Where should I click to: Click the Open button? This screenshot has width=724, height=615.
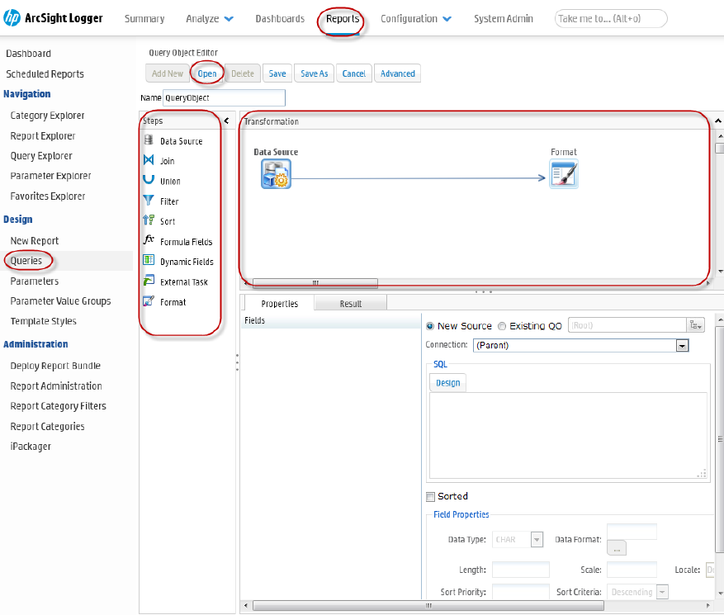[207, 73]
